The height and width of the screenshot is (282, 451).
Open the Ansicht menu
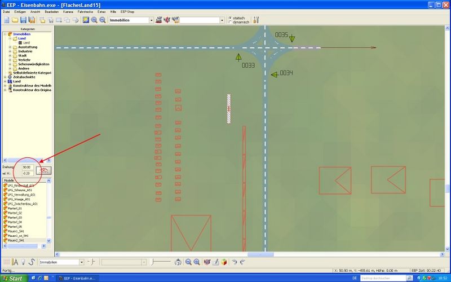point(36,12)
